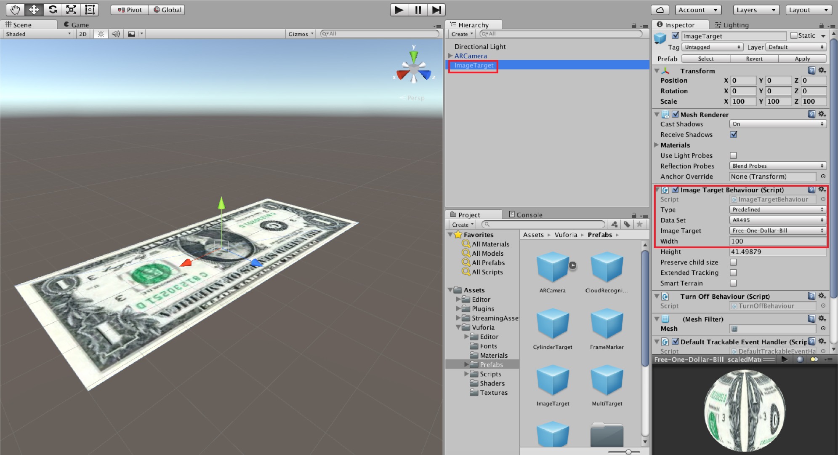Open scene effects image icon
This screenshot has width=838, height=455.
pos(132,34)
